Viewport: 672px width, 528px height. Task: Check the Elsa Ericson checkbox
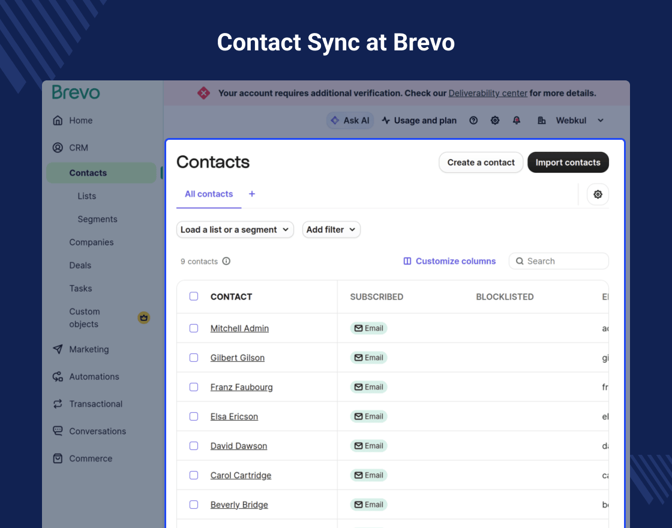(194, 416)
